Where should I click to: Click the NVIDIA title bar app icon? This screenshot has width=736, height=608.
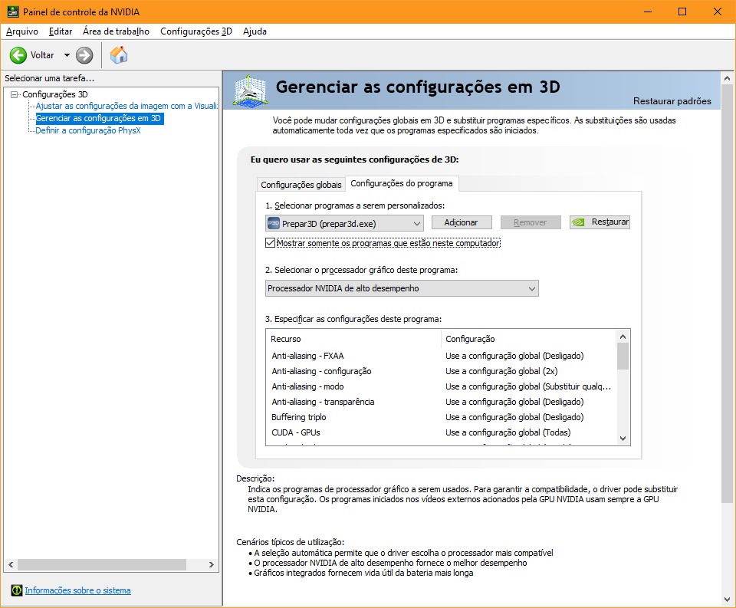pyautogui.click(x=13, y=12)
